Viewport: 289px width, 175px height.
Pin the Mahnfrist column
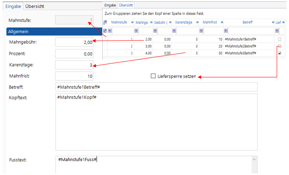[221, 22]
